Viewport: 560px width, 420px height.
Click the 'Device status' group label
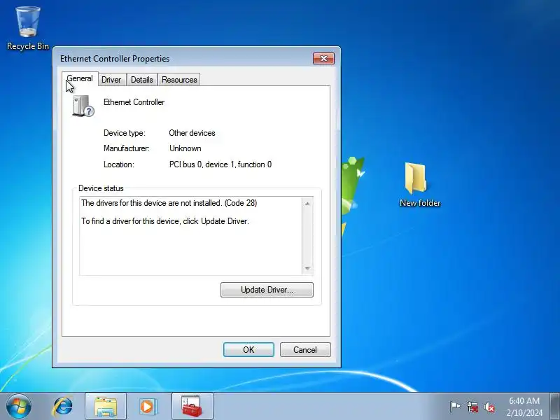click(x=101, y=188)
